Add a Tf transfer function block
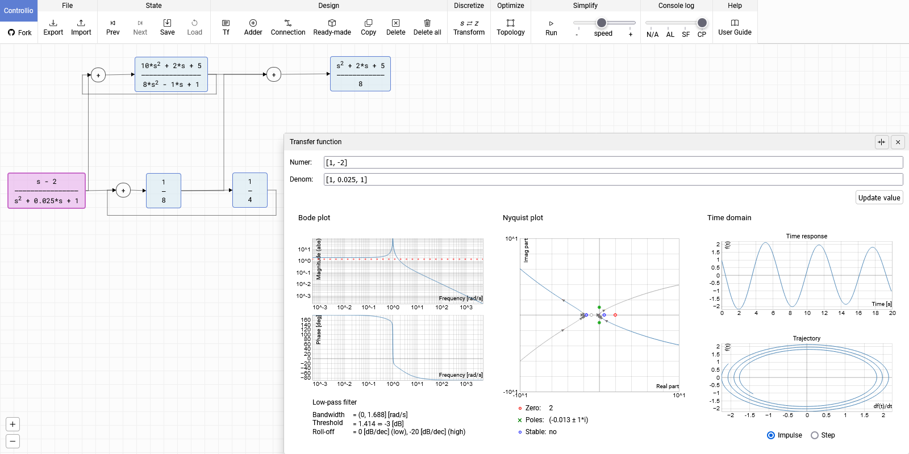Screen dimensions: 909x454 tap(226, 27)
